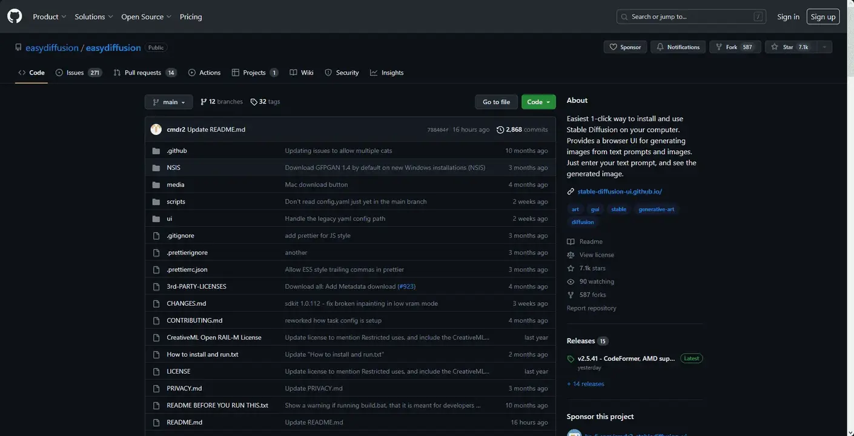854x436 pixels.
Task: Open the NSIS folder icon
Action: 156,168
